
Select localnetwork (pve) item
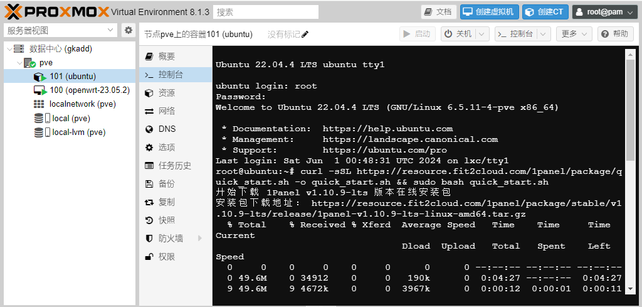tap(70, 104)
